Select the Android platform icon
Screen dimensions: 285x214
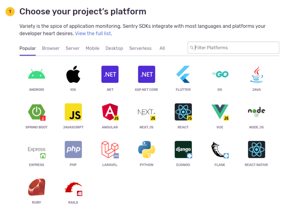point(36,75)
